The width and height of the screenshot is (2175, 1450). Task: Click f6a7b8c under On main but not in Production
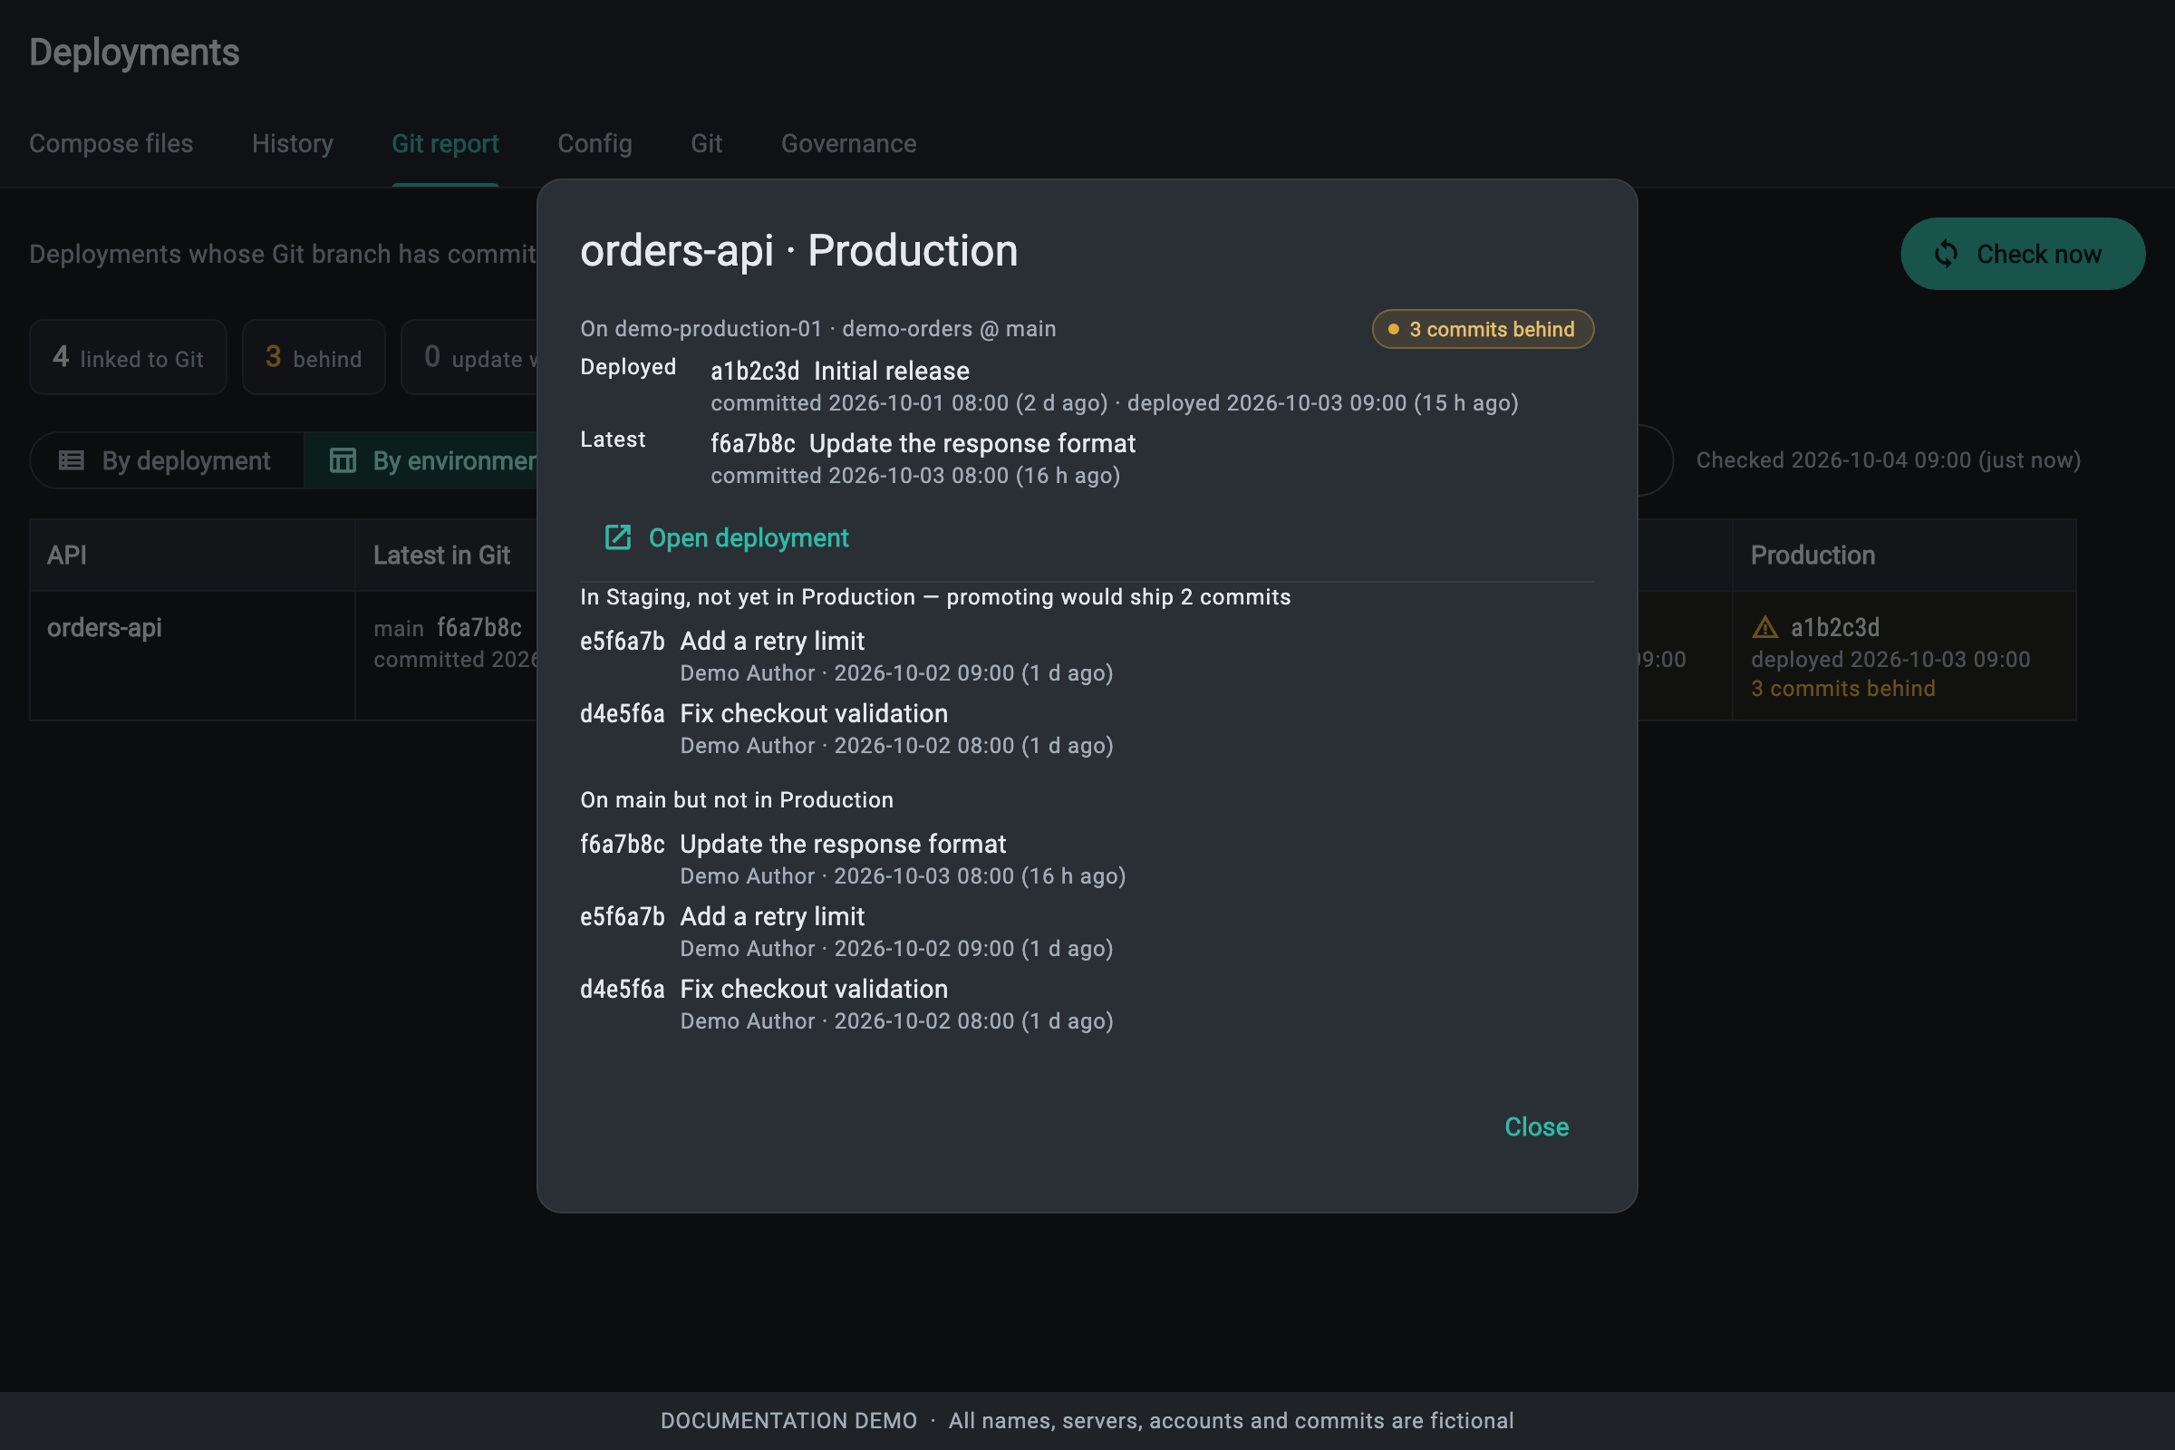click(x=623, y=844)
